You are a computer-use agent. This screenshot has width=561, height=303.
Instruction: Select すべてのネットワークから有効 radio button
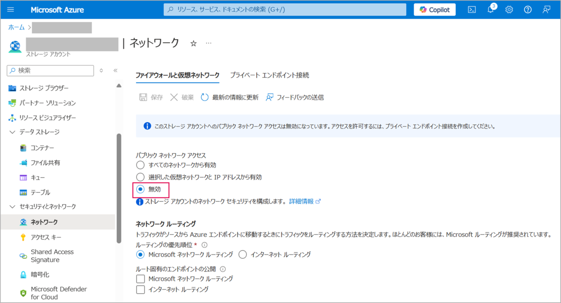(x=140, y=165)
